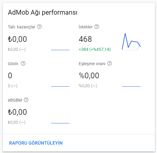The image size is (157, 153).
Task: Click the İstekler sparkline chart
Action: 131,42
